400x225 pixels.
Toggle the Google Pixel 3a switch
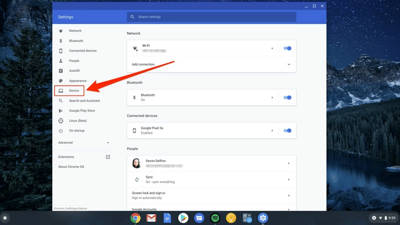pos(287,131)
